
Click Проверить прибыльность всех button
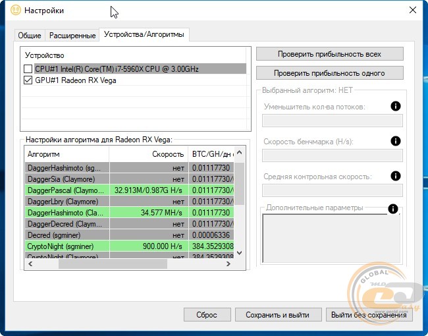click(x=329, y=54)
